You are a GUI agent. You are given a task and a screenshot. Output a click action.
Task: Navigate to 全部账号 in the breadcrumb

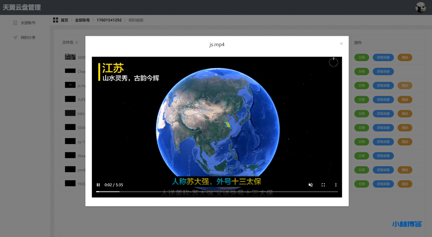[82, 20]
